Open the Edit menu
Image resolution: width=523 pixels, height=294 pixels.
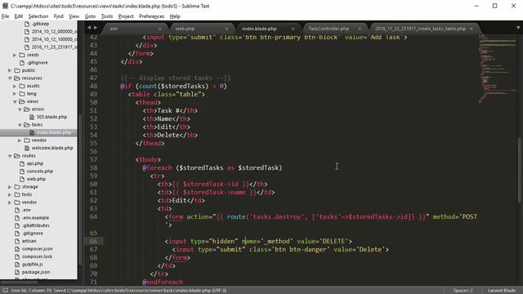(19, 16)
